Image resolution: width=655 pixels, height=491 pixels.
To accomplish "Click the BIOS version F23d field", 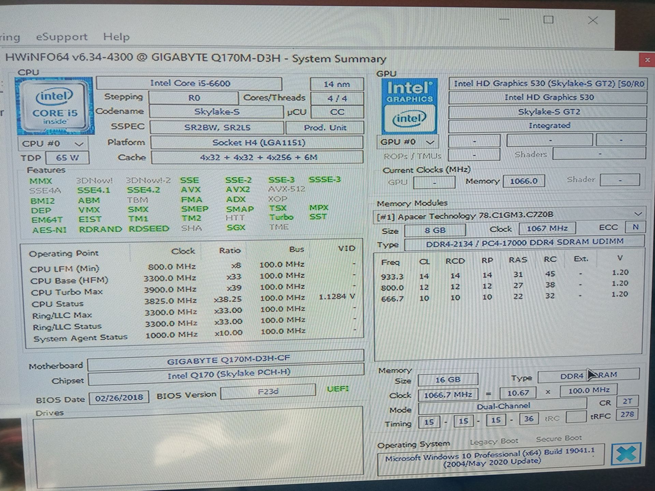I will point(268,391).
